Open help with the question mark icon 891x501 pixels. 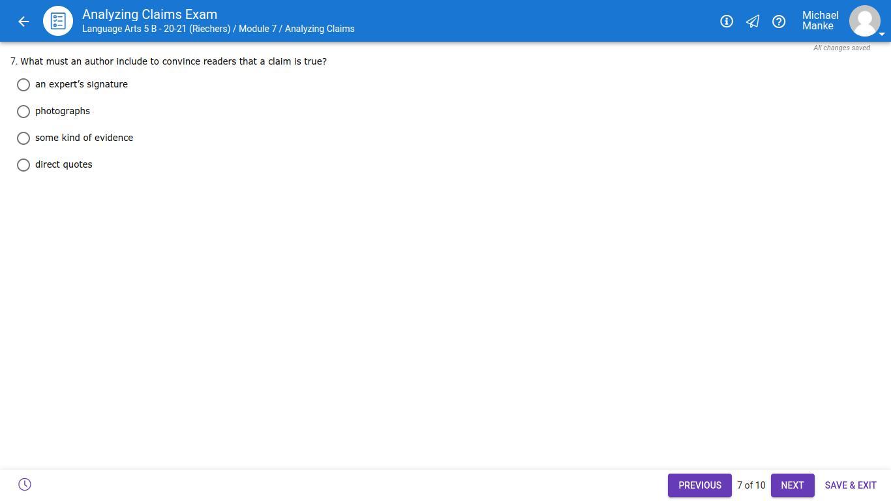[778, 22]
